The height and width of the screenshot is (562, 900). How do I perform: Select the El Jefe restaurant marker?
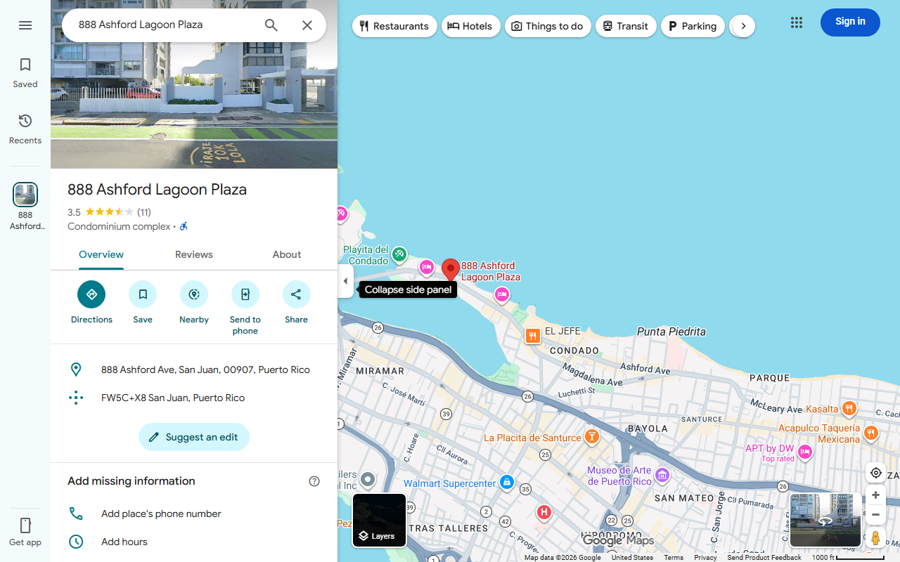[533, 336]
